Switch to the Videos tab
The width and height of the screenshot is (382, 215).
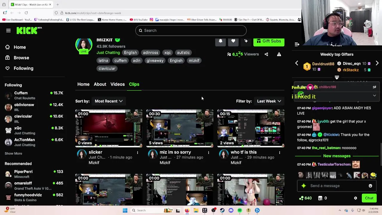click(118, 84)
